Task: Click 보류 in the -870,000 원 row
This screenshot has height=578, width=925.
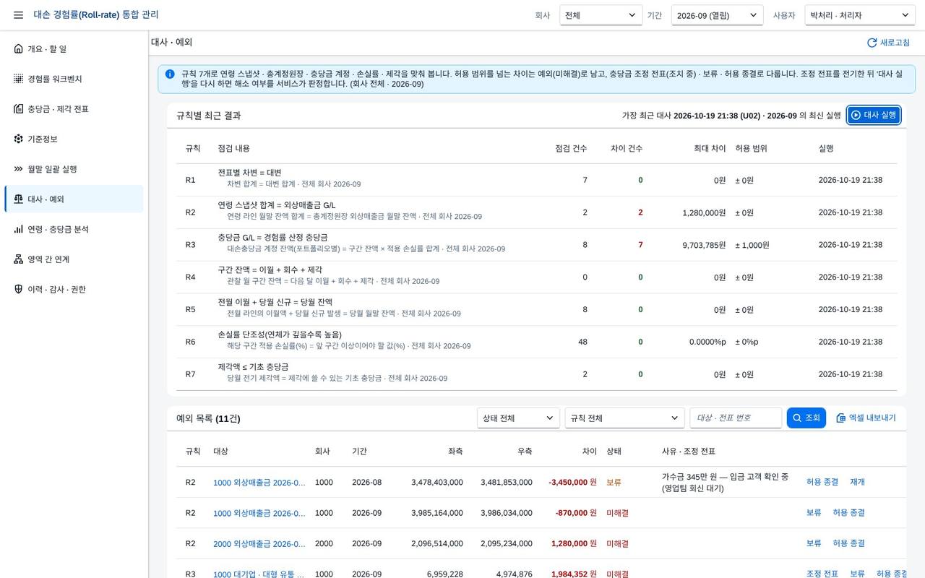Action: coord(814,512)
